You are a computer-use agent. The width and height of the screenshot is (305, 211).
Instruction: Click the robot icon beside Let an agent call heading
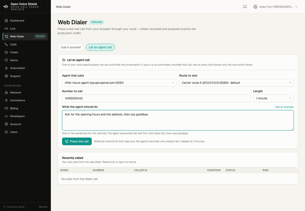click(63, 60)
